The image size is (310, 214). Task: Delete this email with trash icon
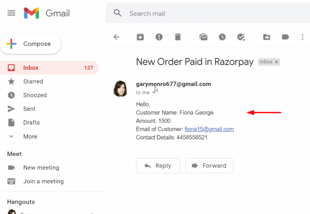coord(178,37)
